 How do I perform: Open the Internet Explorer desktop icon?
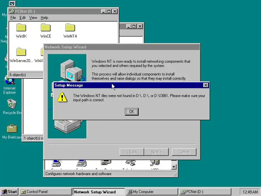pyautogui.click(x=9, y=85)
